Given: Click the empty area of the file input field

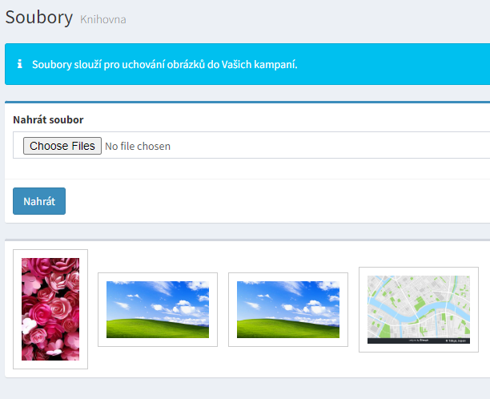Looking at the screenshot, I should [x=320, y=146].
